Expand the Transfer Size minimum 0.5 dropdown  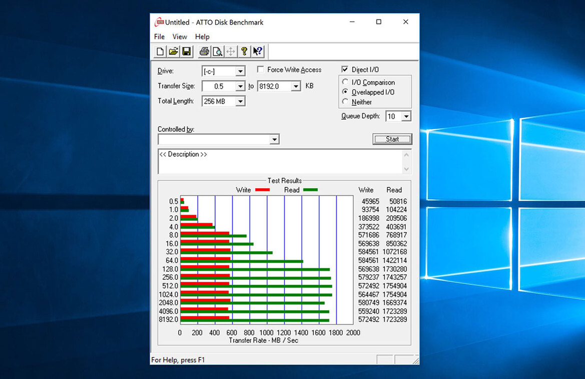click(x=240, y=86)
